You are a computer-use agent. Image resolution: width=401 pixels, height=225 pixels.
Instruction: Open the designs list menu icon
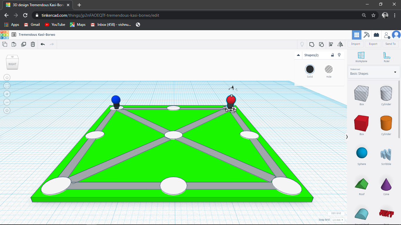[x=14, y=35]
